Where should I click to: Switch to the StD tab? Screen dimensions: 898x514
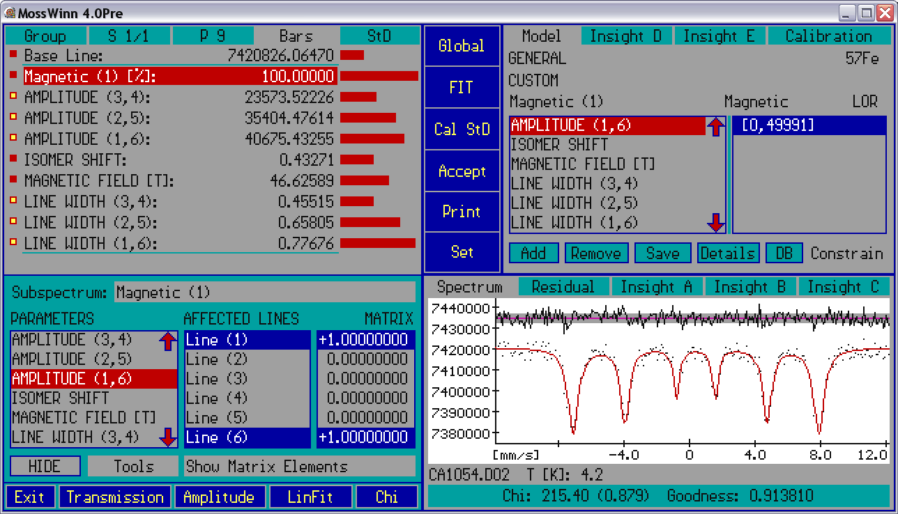[x=379, y=36]
